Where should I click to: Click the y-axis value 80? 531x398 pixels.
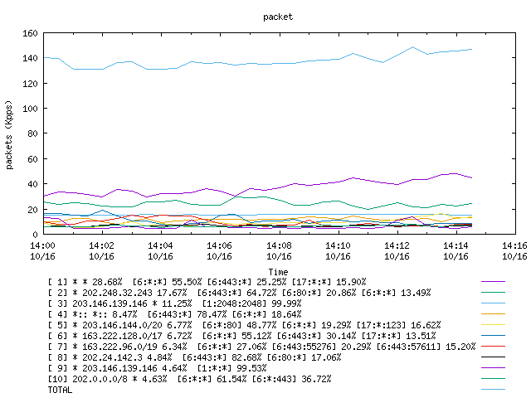[x=32, y=133]
